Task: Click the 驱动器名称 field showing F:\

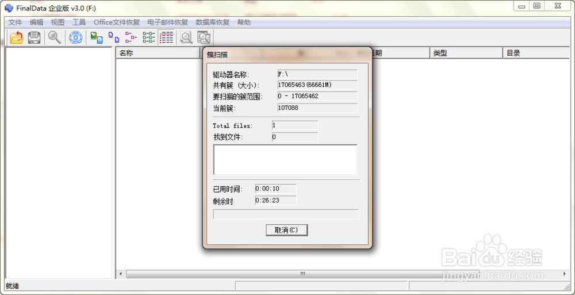Action: [317, 75]
